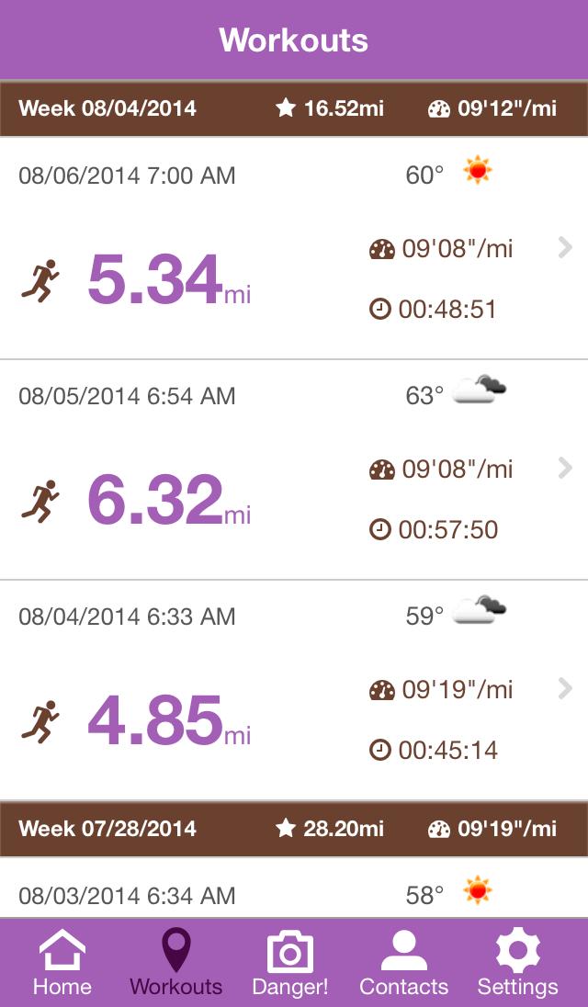588x1007 pixels.
Task: Tap the sun weather icon for 08/06/2014
Action: click(478, 171)
